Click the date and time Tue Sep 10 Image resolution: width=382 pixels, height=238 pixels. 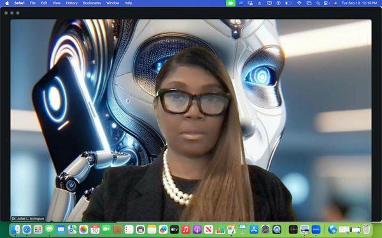click(359, 3)
